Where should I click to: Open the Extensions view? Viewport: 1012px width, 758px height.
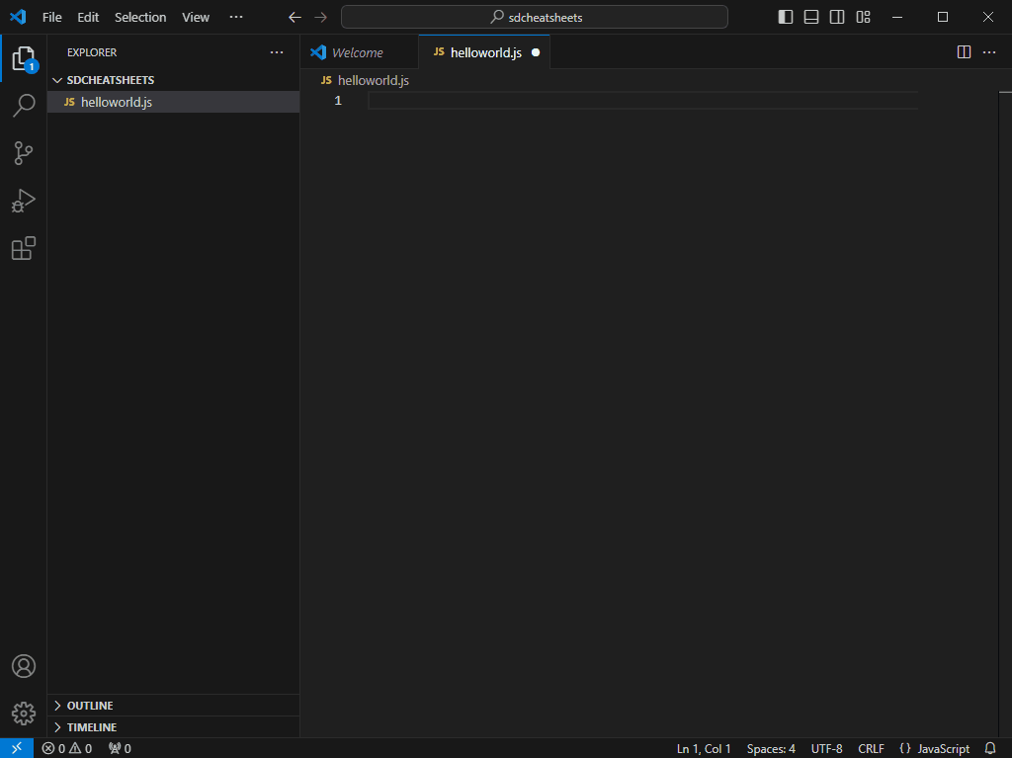(x=24, y=249)
